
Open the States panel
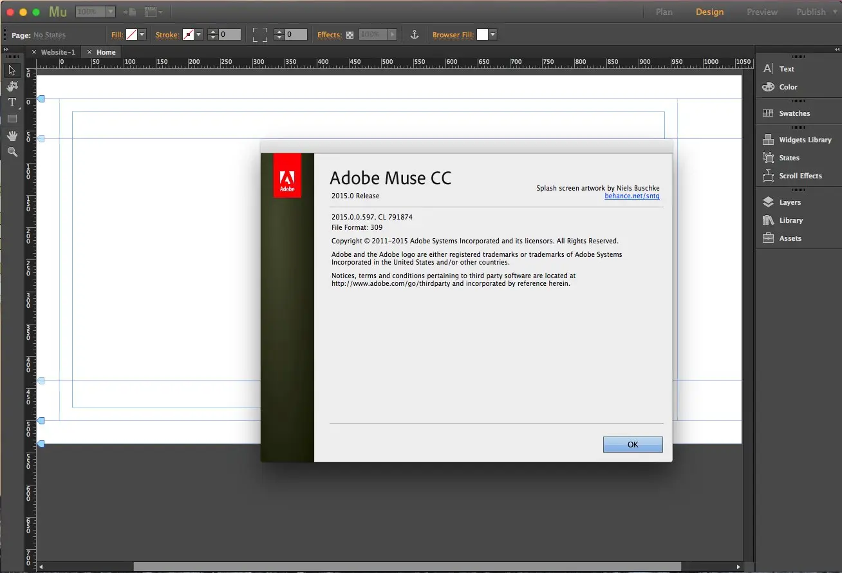point(788,158)
